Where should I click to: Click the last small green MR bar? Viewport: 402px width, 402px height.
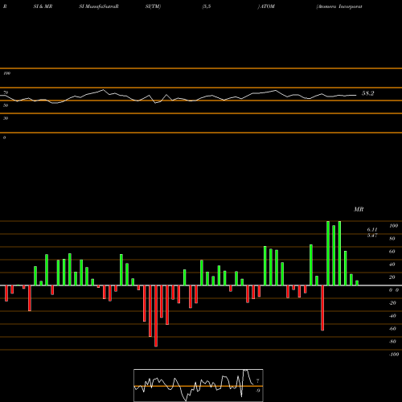point(357,283)
